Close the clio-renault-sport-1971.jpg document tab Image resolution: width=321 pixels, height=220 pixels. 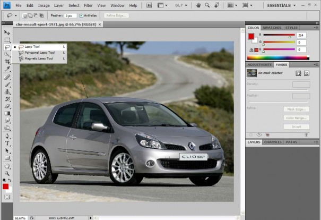(x=100, y=24)
